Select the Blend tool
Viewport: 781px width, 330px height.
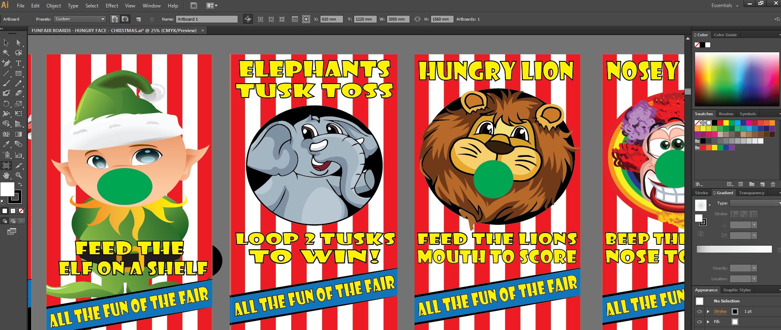point(19,144)
